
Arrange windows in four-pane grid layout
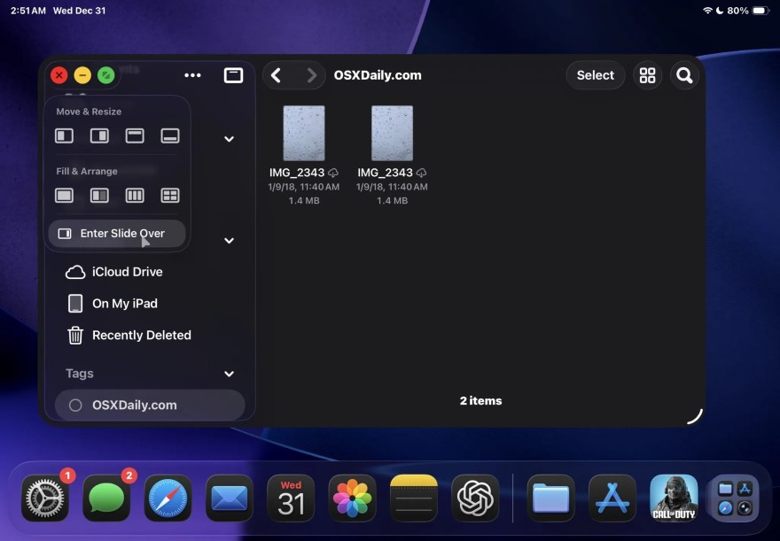(x=170, y=195)
